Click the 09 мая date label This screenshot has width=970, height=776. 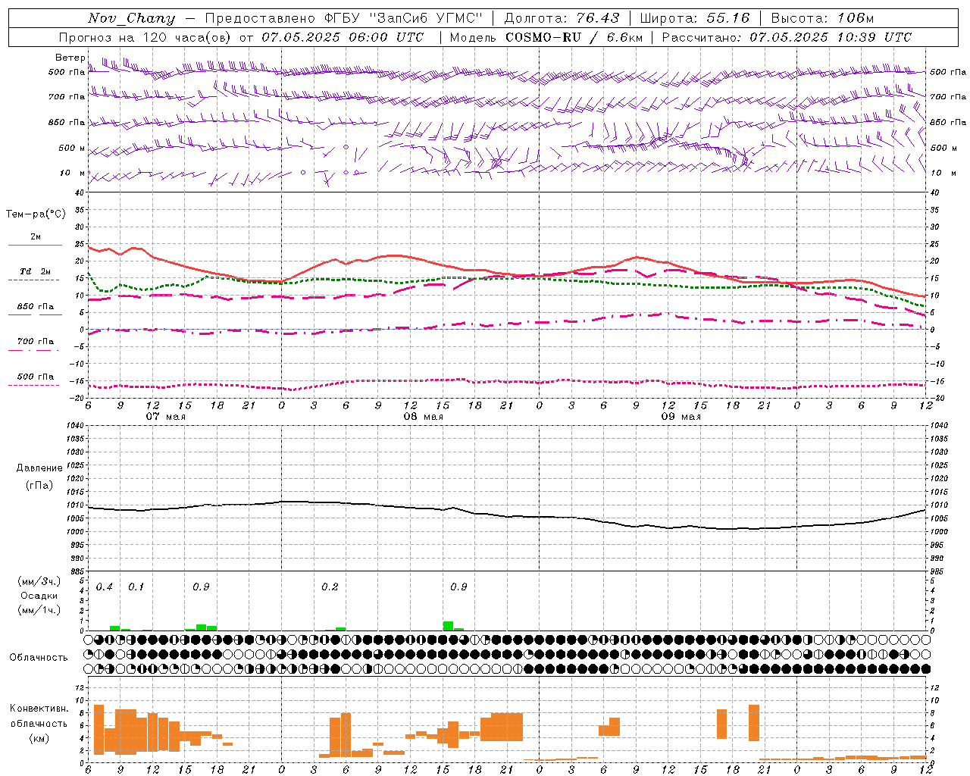coord(681,417)
